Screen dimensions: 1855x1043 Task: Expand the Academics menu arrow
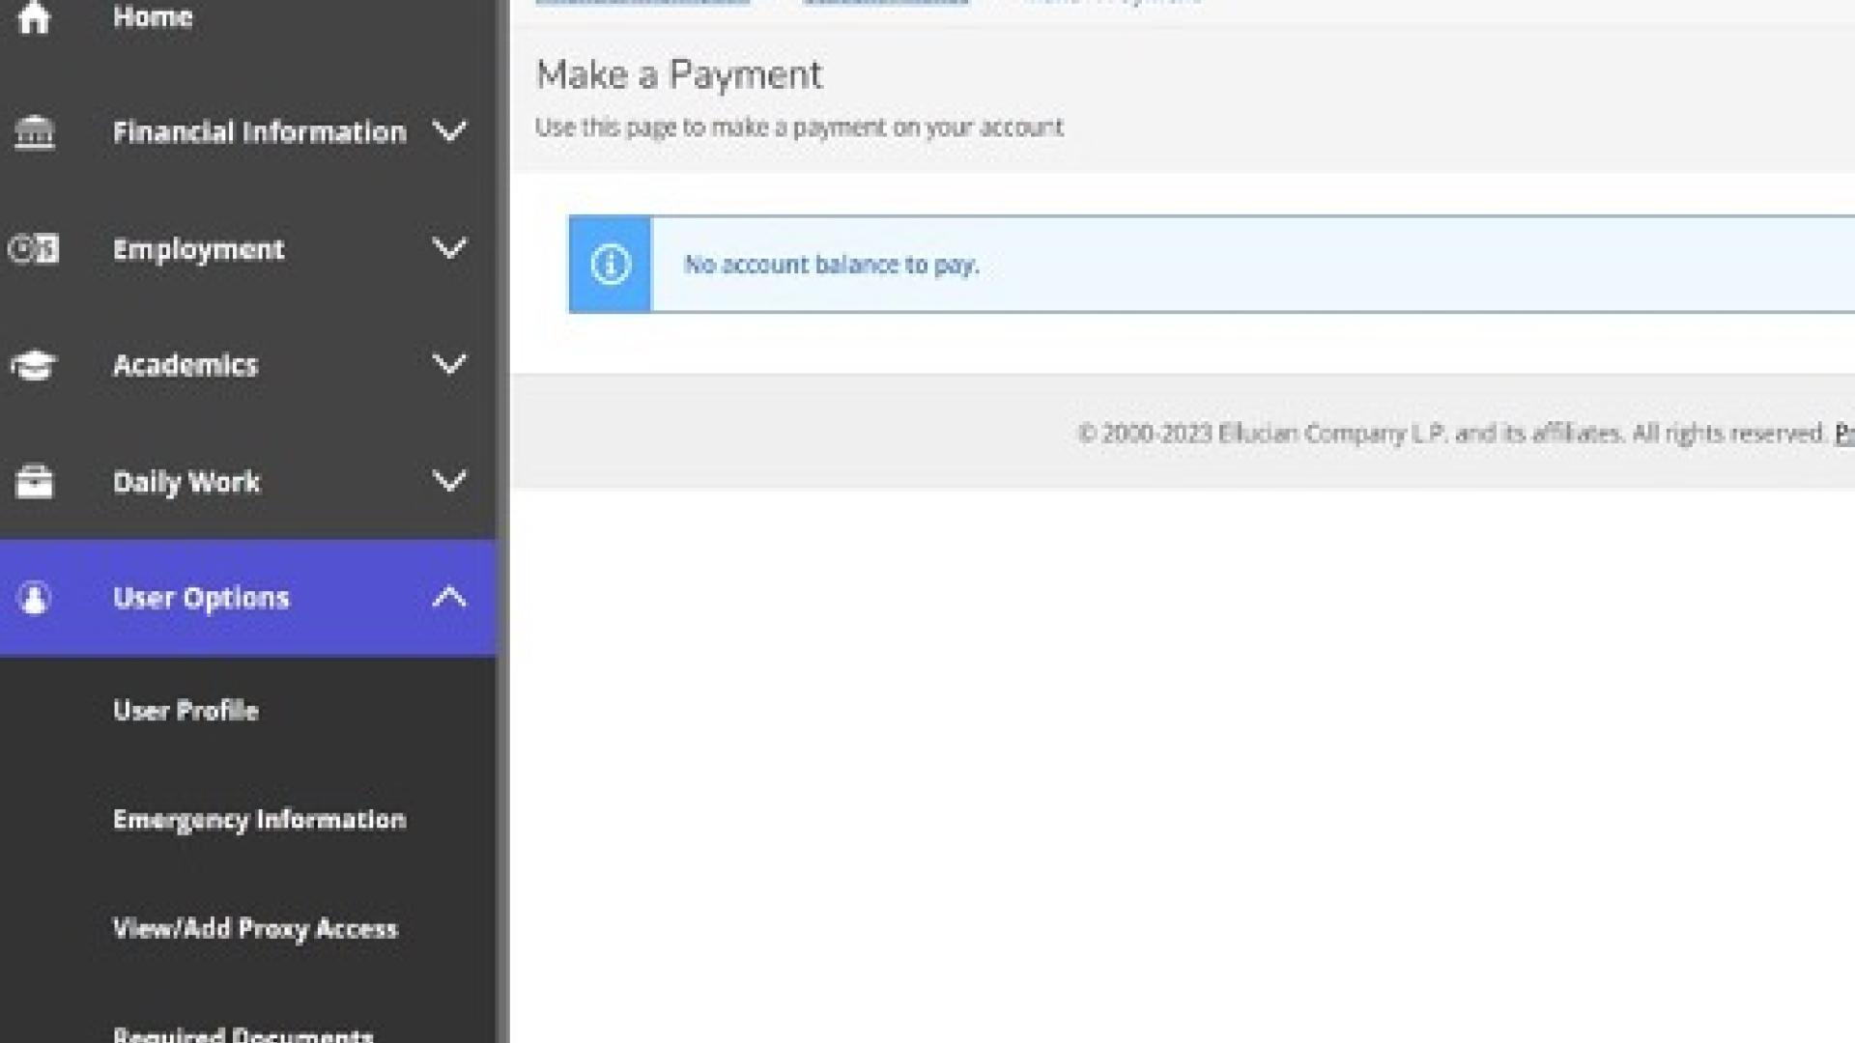click(449, 364)
